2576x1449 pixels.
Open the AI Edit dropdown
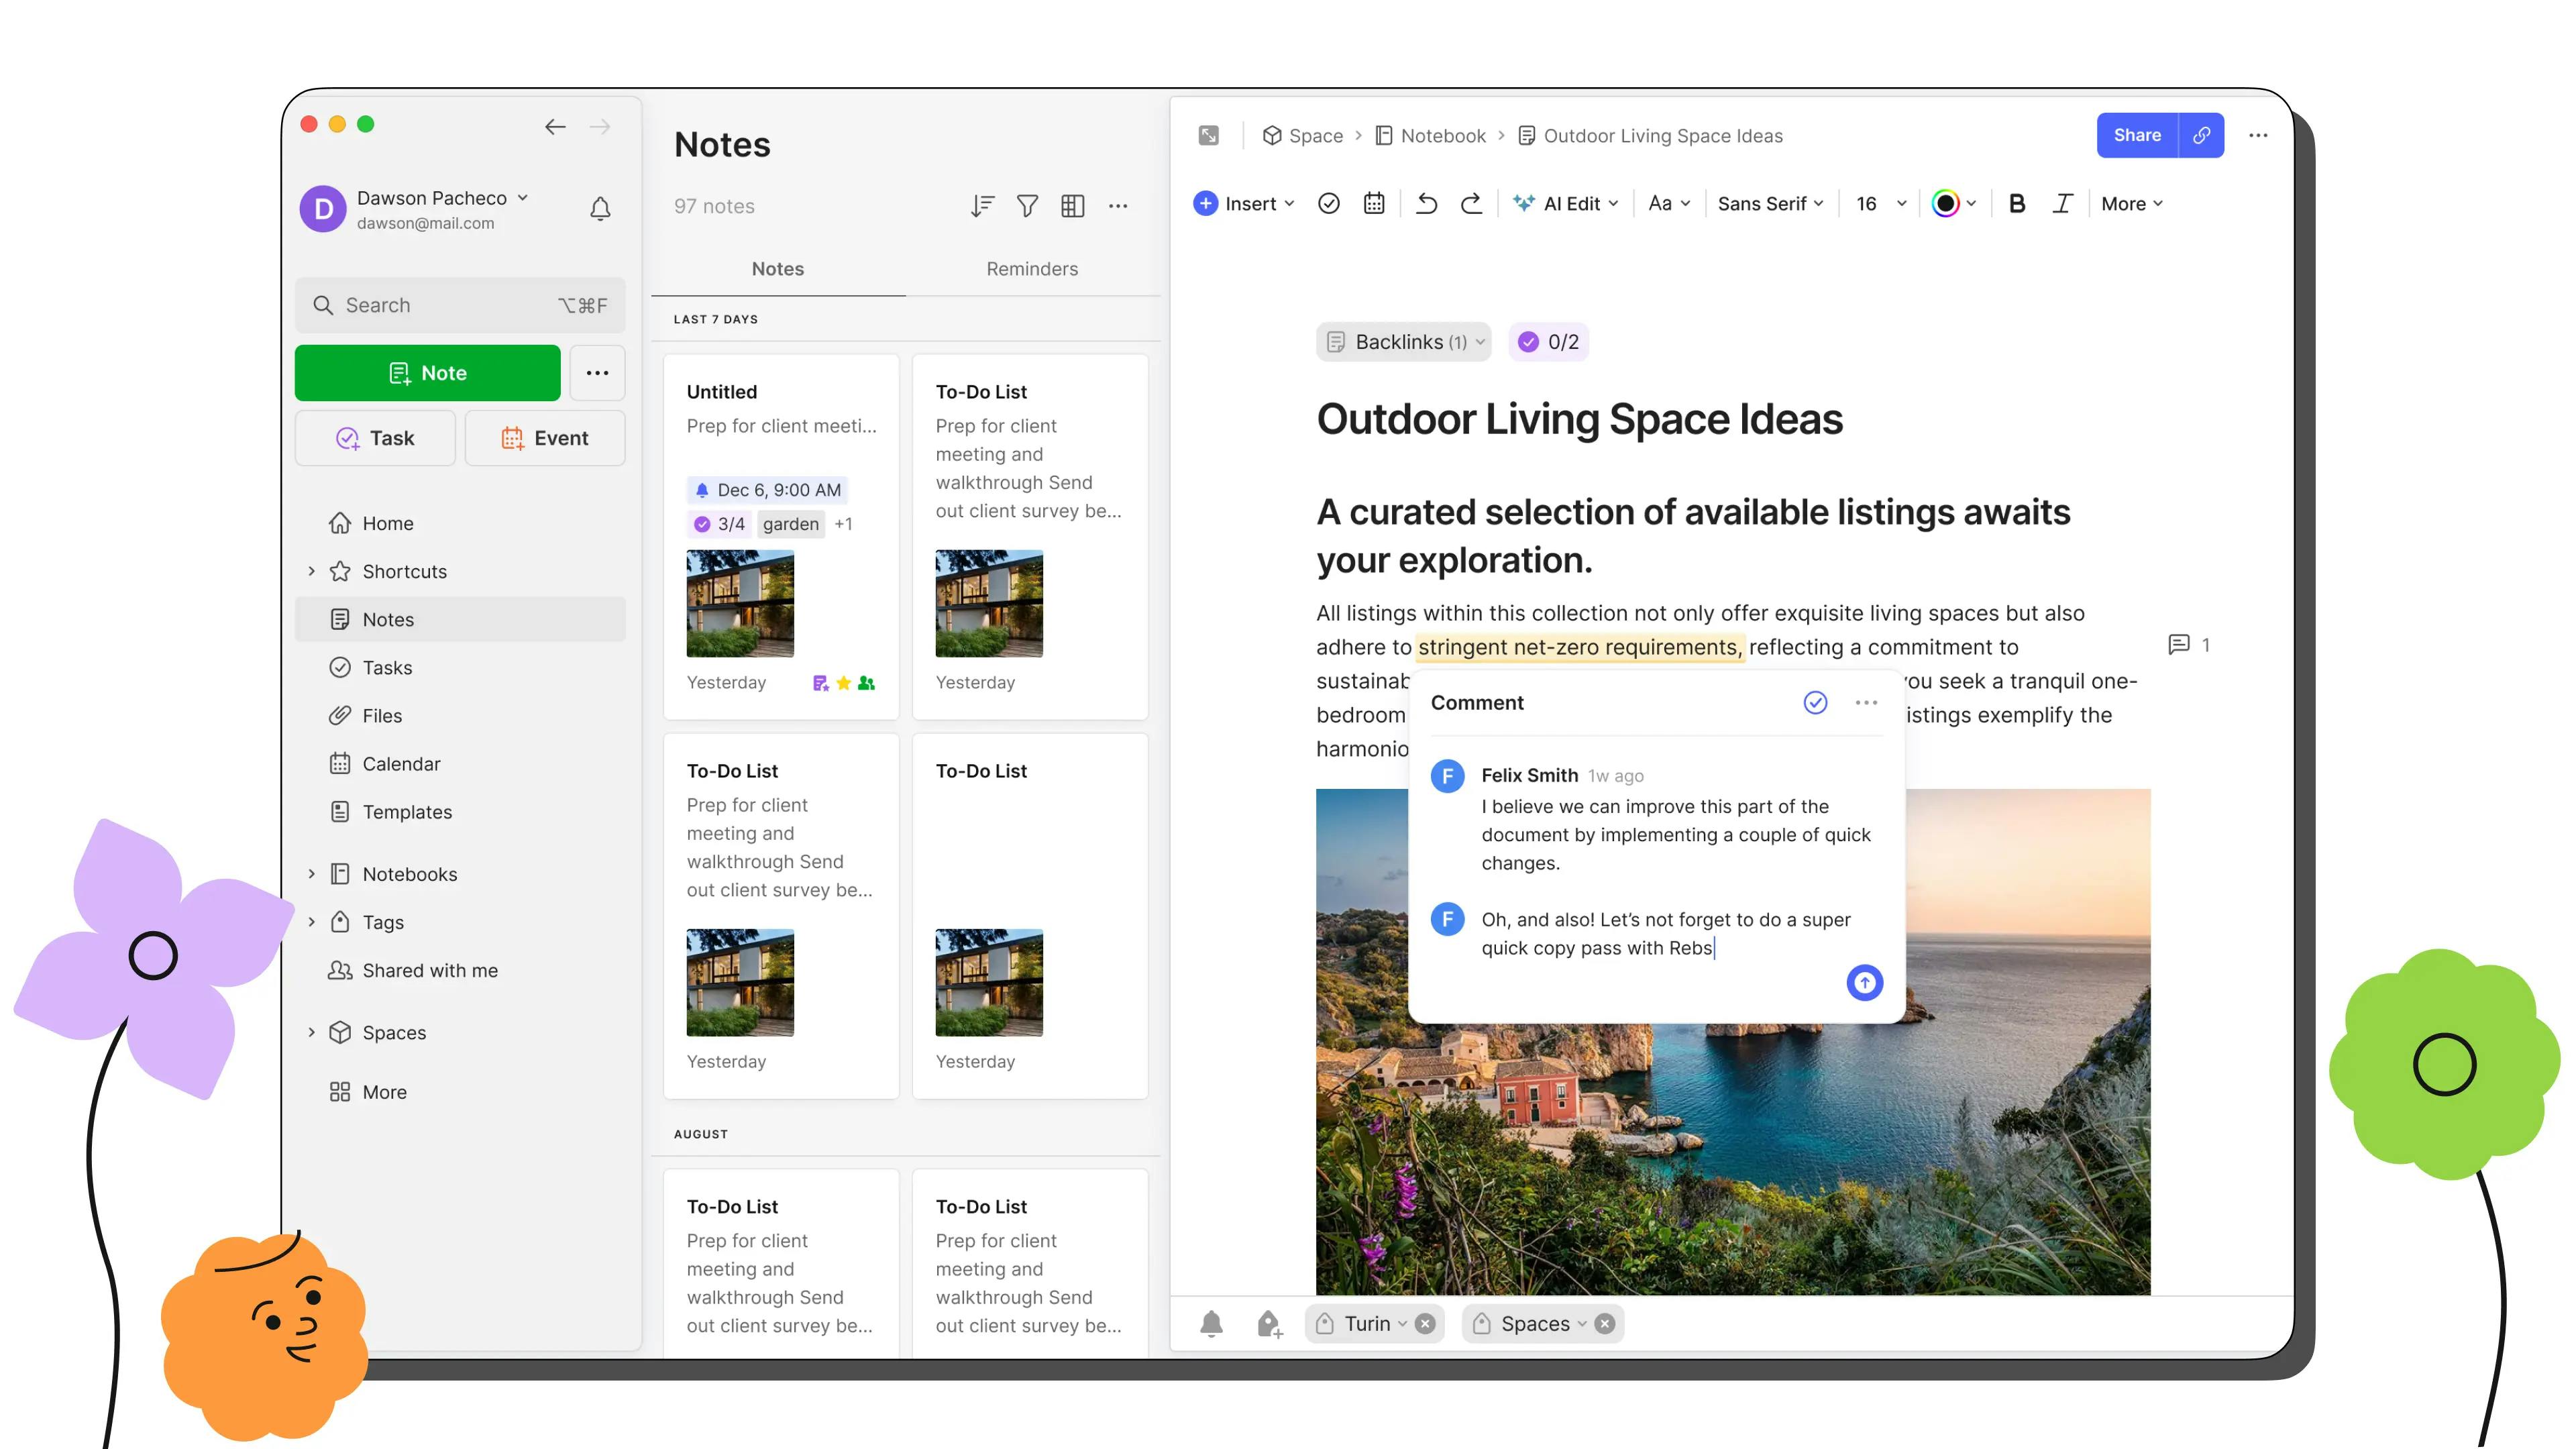[1566, 204]
